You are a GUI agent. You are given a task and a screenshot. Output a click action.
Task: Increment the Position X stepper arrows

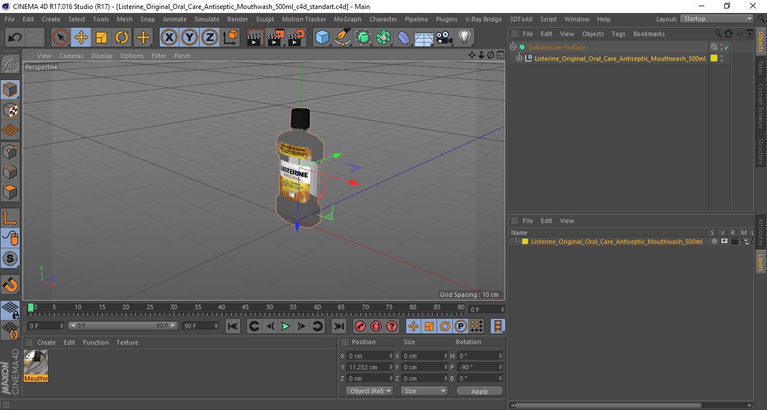(x=391, y=356)
